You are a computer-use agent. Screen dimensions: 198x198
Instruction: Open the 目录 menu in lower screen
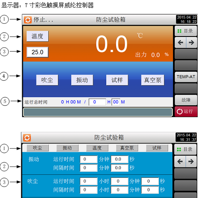coord(185,149)
